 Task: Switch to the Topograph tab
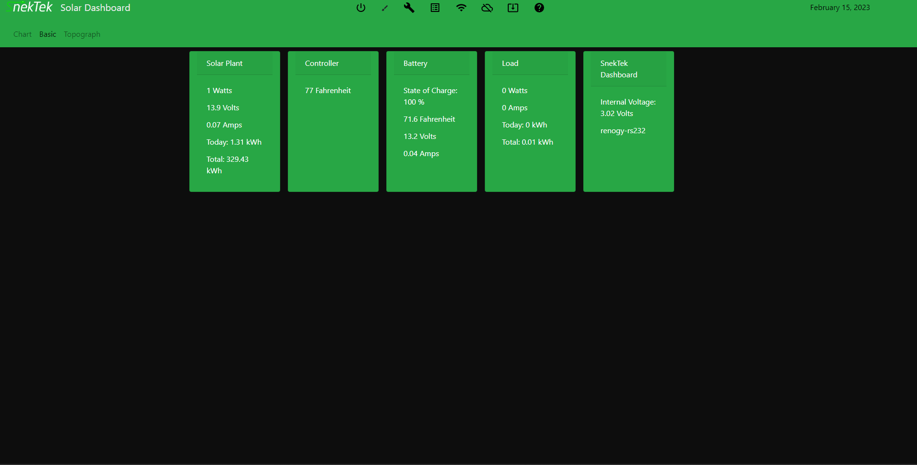(x=82, y=34)
